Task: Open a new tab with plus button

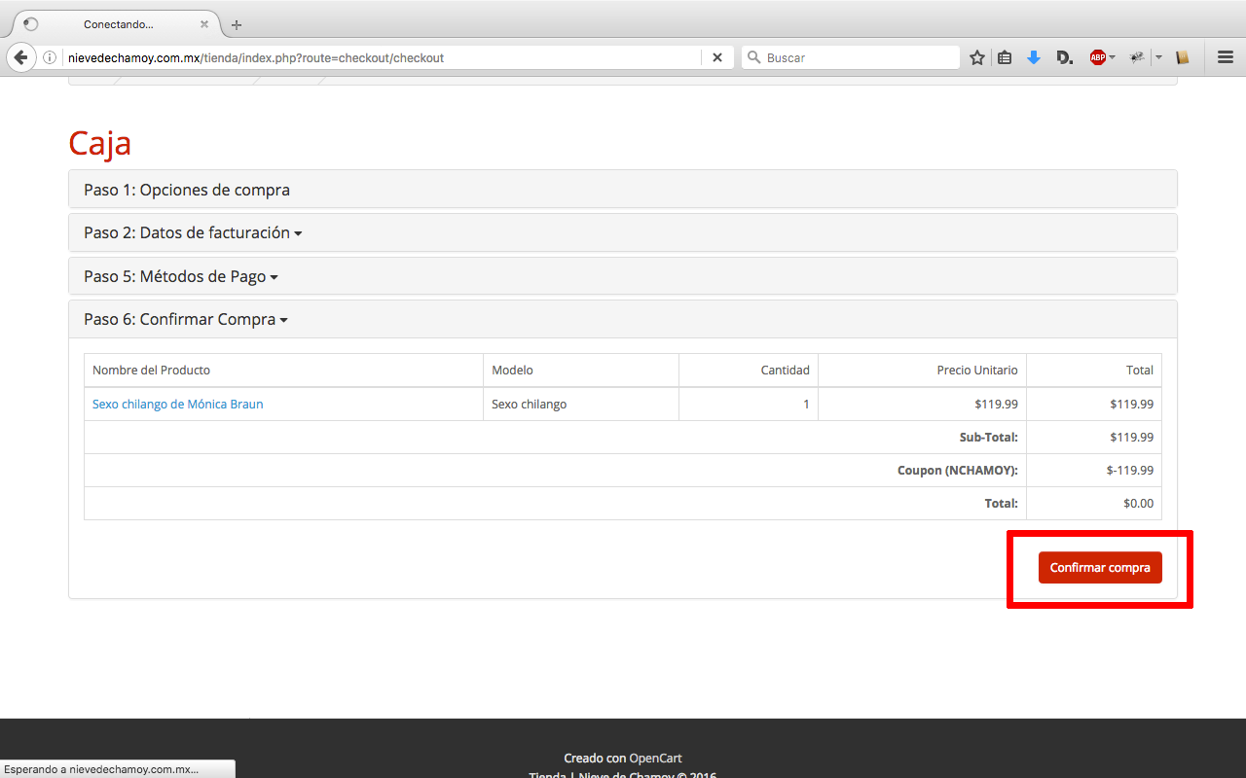Action: pyautogui.click(x=237, y=24)
